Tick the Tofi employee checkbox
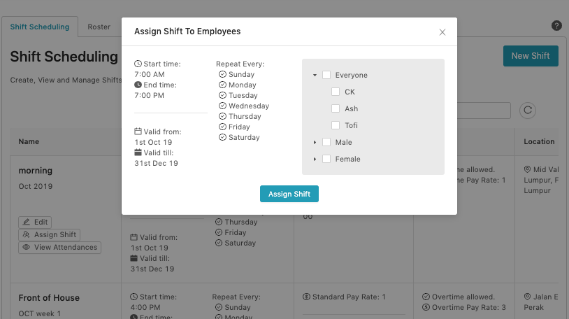This screenshot has height=319, width=569. click(x=336, y=125)
